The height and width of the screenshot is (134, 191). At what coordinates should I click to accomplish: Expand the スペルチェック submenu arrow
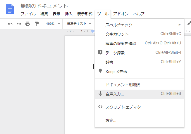180,25
